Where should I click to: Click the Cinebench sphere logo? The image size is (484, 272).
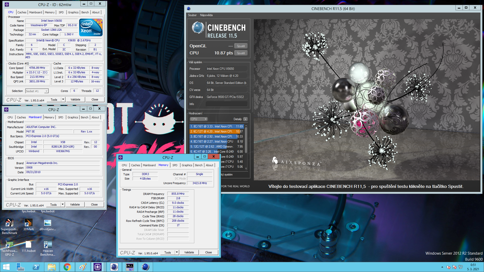tap(198, 28)
